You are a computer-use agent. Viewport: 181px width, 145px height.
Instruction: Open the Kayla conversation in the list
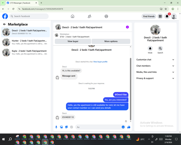(x=25, y=53)
